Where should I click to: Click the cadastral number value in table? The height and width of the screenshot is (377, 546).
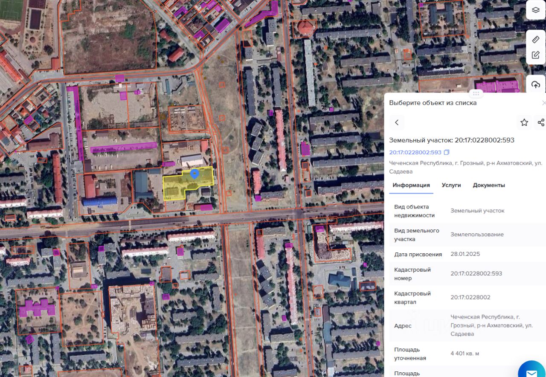coord(476,273)
